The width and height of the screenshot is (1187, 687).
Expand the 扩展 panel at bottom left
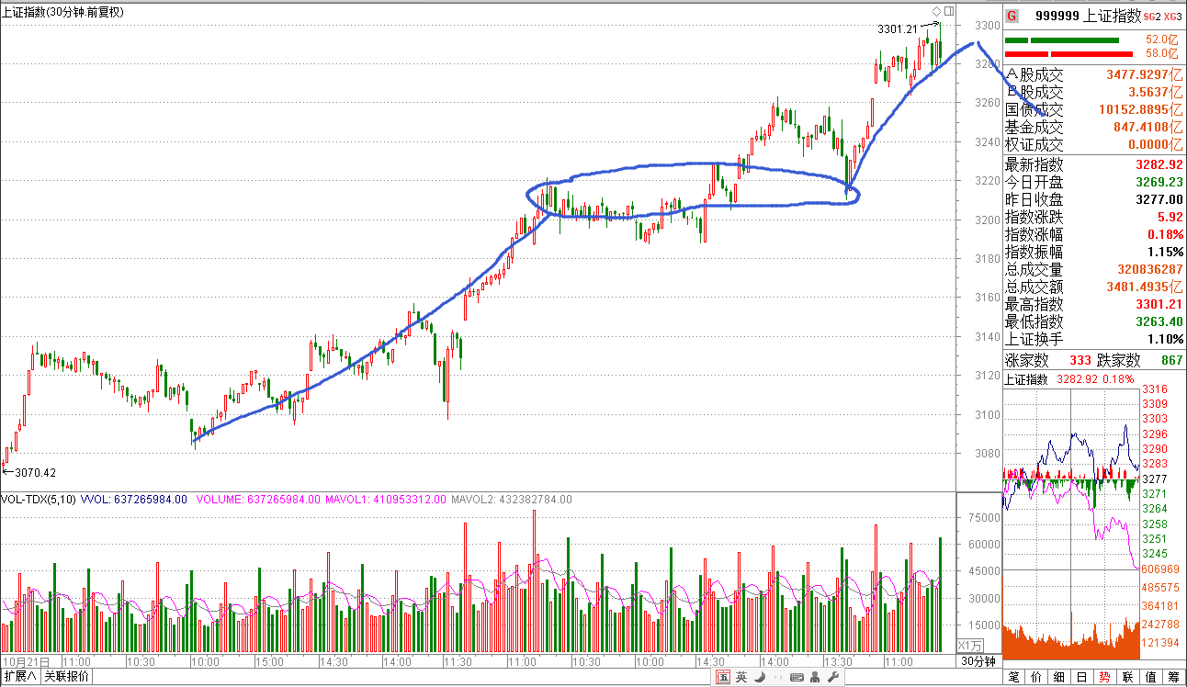click(x=20, y=677)
